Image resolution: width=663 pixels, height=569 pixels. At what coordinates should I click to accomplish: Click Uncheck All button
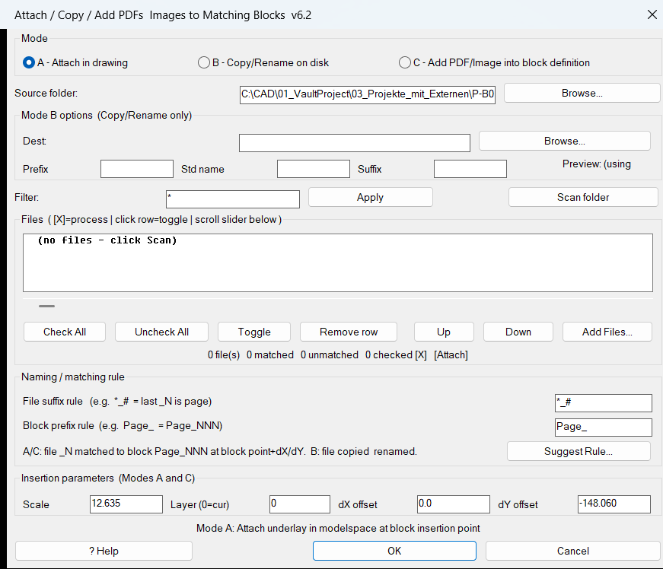(161, 332)
